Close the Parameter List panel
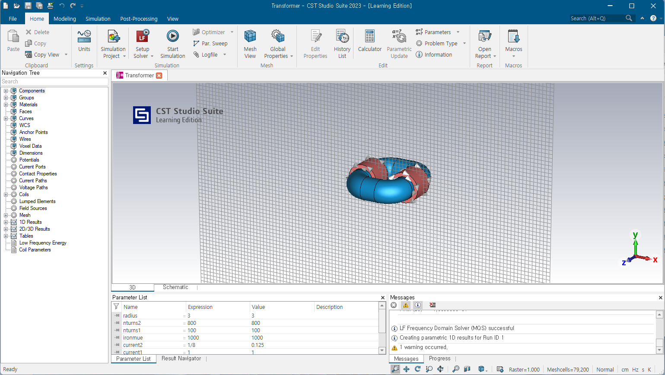Image resolution: width=665 pixels, height=375 pixels. 383,298
